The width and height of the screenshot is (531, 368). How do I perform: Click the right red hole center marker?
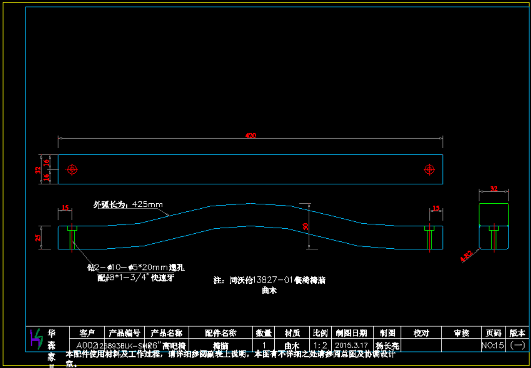coord(429,170)
